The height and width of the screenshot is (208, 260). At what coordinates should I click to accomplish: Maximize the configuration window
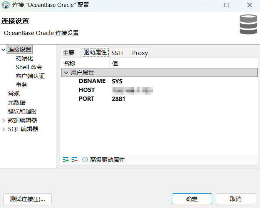pos(227,5)
